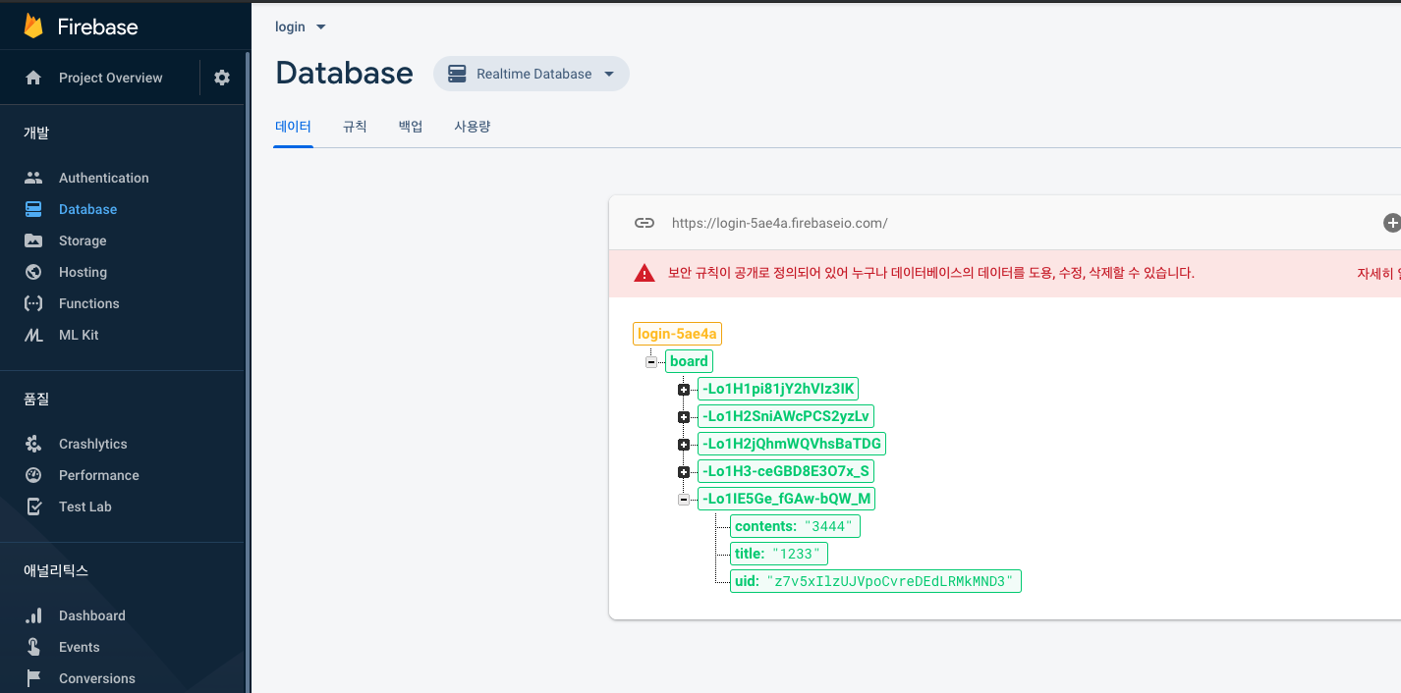The image size is (1401, 693).
Task: Click the contents value "3444"
Action: tap(828, 527)
